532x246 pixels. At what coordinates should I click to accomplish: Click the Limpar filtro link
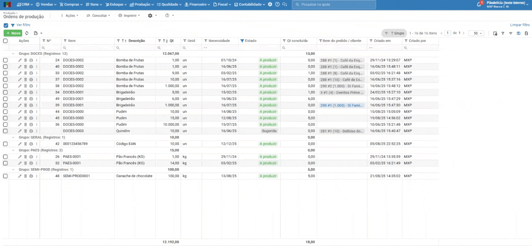520,25
